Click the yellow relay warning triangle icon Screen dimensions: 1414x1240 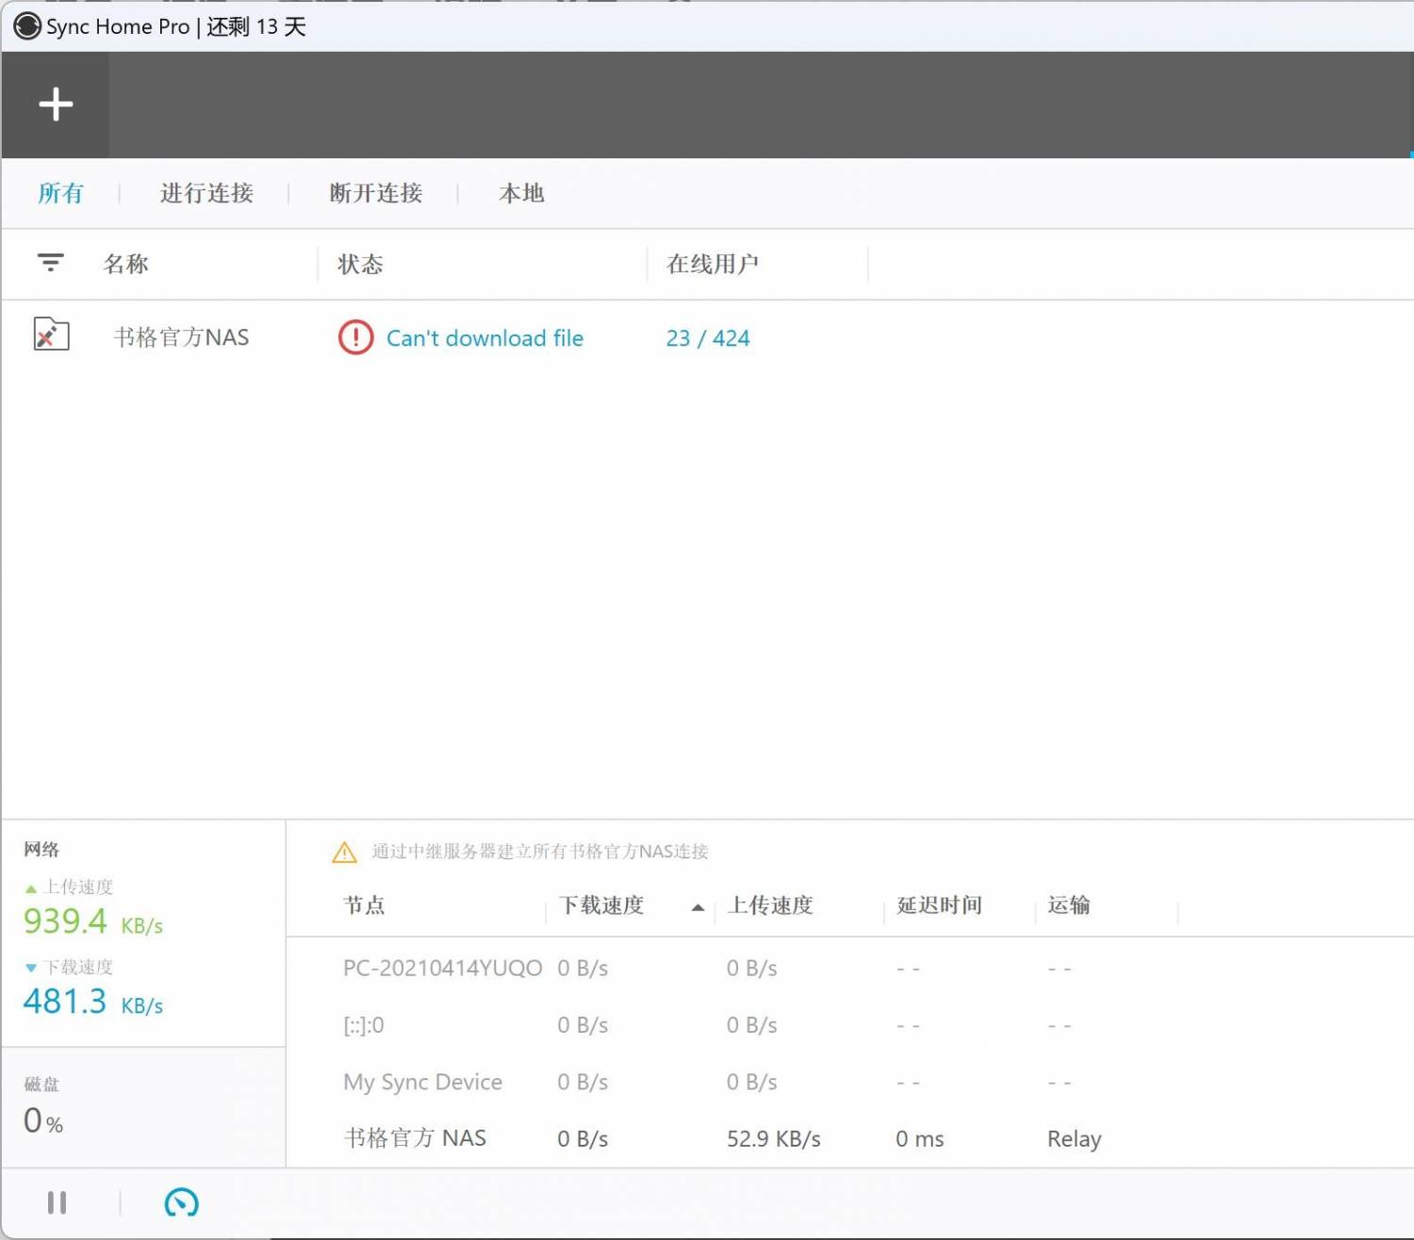[x=345, y=852]
